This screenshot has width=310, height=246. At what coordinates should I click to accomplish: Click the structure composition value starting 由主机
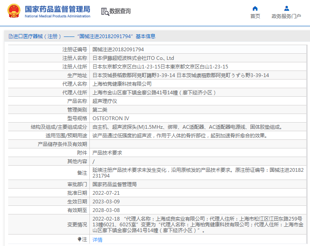coord(187,127)
